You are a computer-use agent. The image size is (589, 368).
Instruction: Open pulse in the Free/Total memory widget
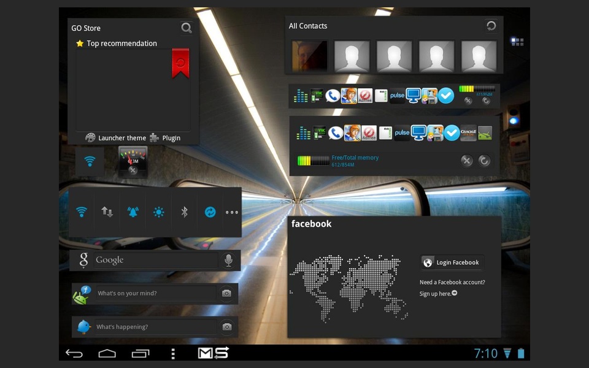click(402, 133)
